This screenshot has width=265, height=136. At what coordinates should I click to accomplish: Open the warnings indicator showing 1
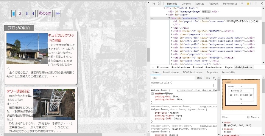pyautogui.click(x=249, y=3)
